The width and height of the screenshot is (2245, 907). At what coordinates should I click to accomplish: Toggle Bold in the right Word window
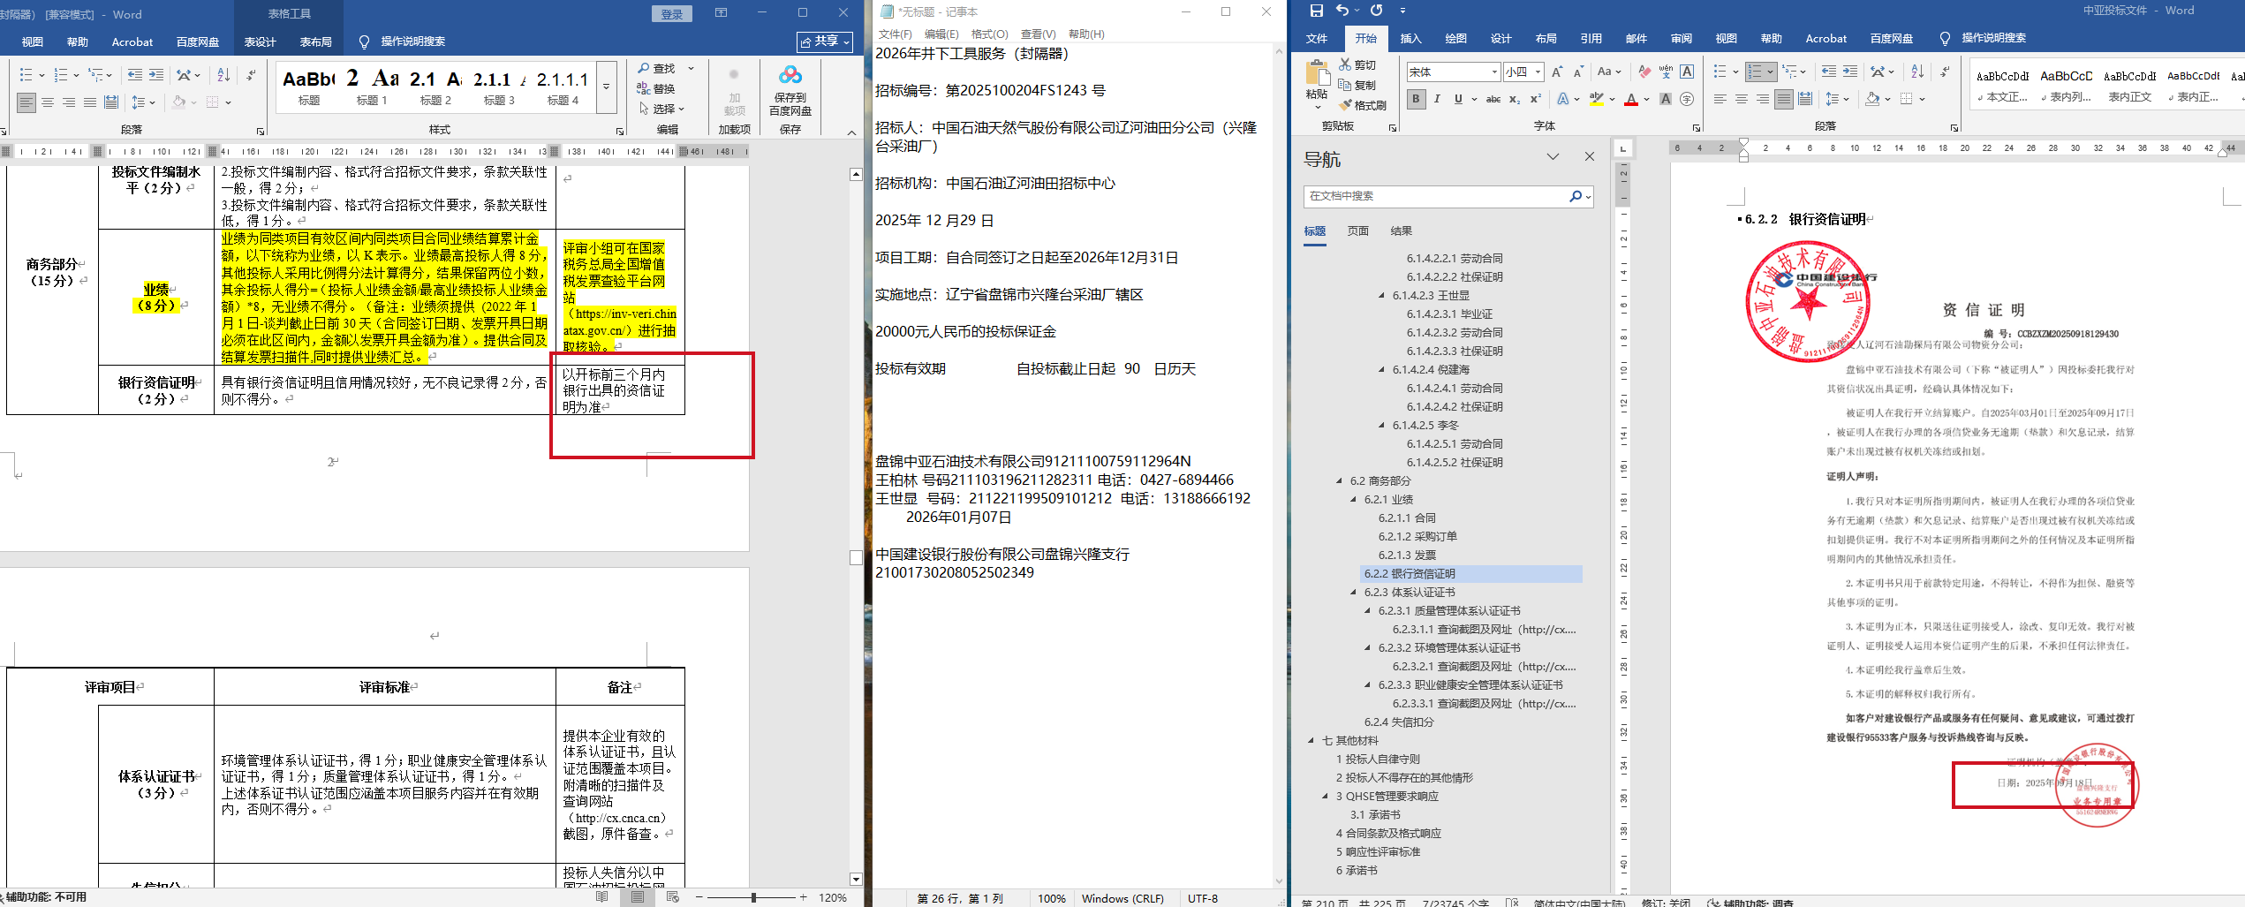(1416, 99)
